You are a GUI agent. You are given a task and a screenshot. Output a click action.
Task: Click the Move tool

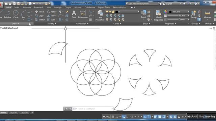39,12
